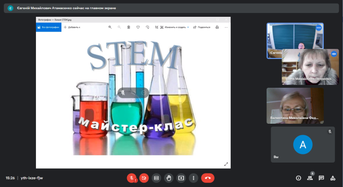Open more options in call controls
This screenshot has width=343, height=187.
193,178
